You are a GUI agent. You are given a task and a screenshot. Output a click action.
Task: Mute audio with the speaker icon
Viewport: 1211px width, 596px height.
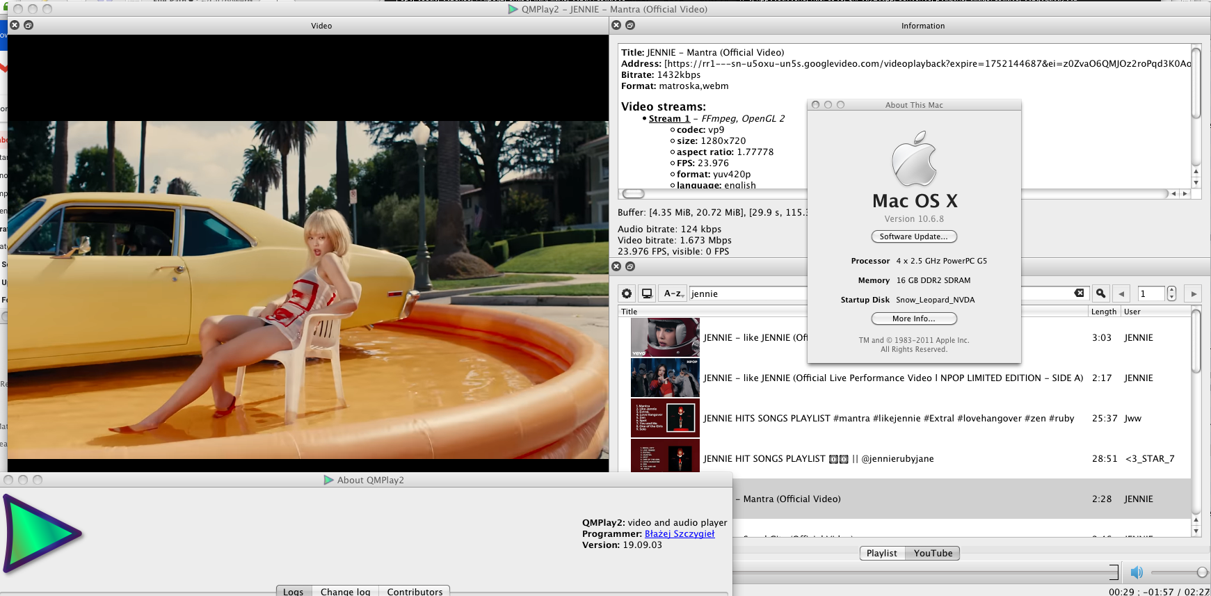1137,572
